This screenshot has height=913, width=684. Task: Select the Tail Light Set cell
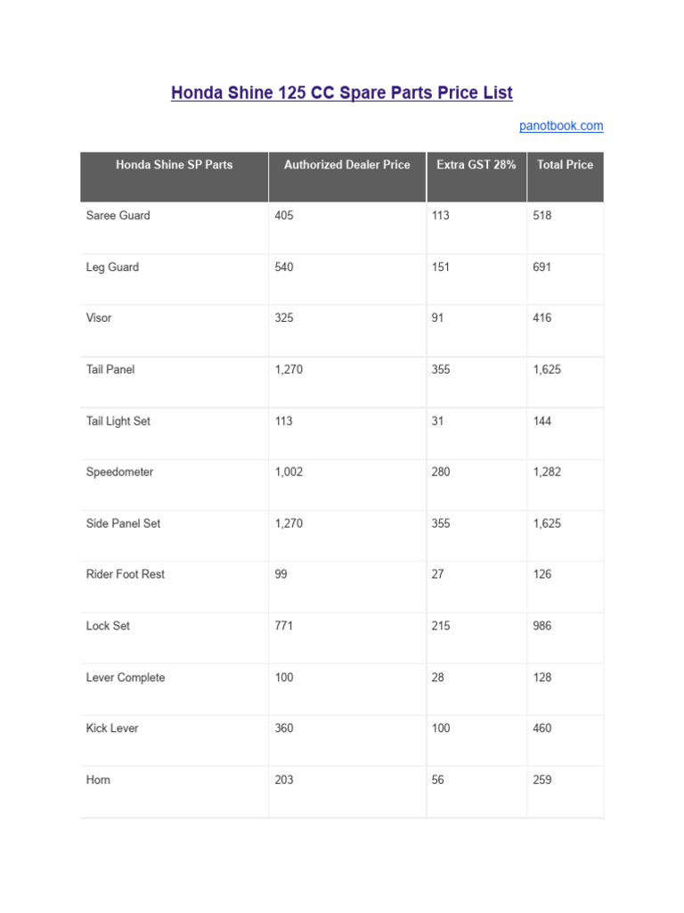[118, 421]
